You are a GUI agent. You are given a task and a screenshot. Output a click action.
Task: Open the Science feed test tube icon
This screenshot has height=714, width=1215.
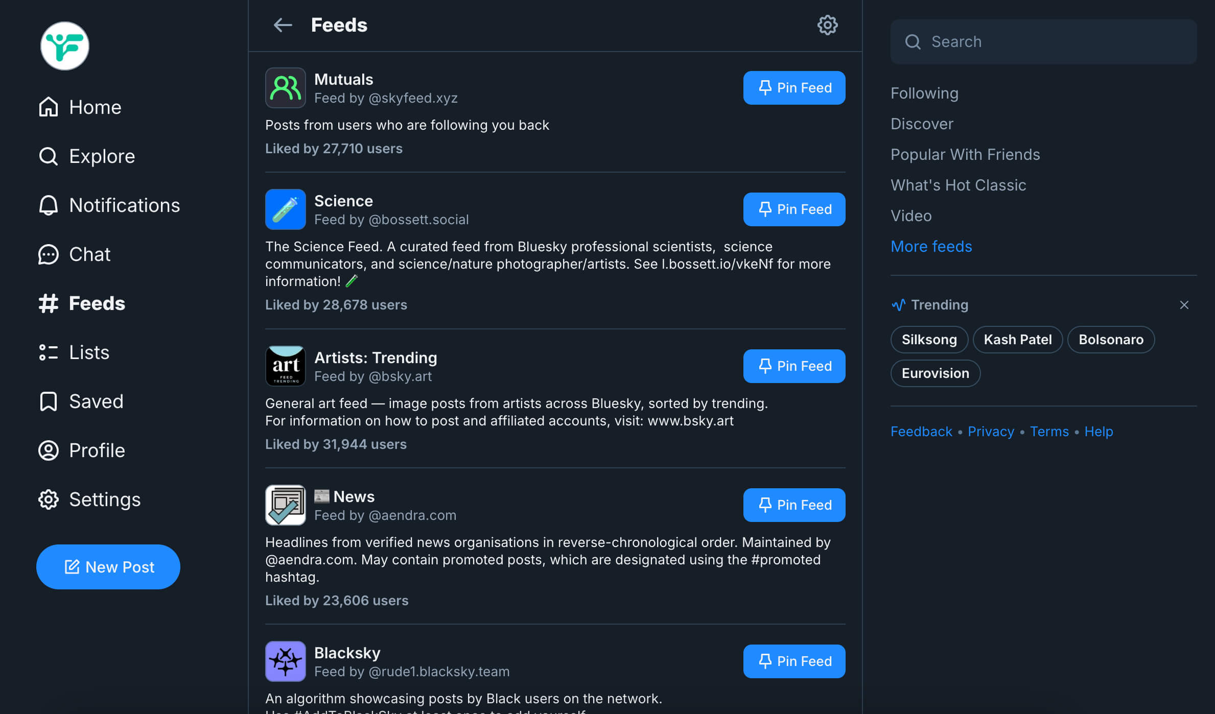[x=285, y=209]
